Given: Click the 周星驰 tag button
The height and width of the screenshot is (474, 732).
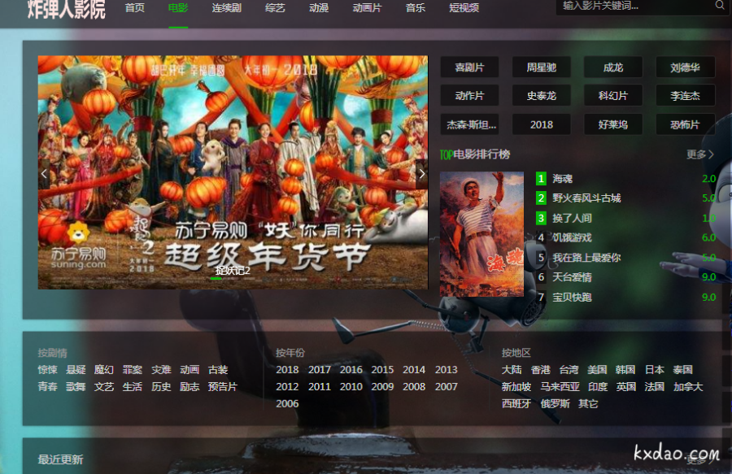Looking at the screenshot, I should tap(542, 67).
